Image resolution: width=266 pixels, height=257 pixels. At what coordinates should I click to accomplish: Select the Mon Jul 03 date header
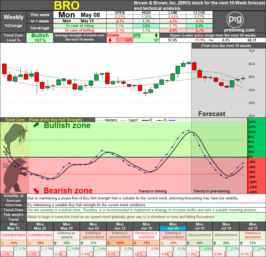click(x=199, y=226)
